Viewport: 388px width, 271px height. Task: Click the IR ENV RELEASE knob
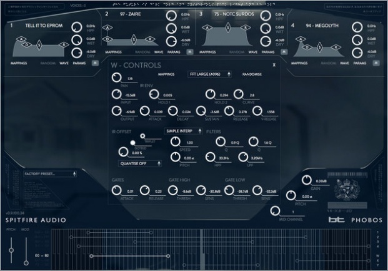click(229, 111)
